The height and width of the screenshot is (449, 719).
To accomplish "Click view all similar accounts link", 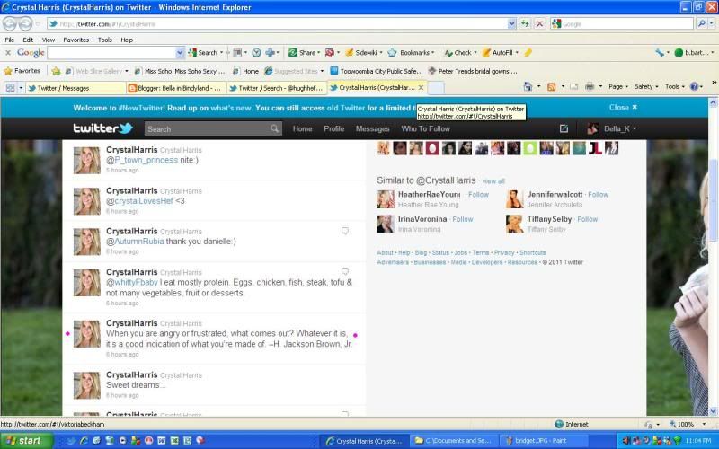I will [493, 181].
